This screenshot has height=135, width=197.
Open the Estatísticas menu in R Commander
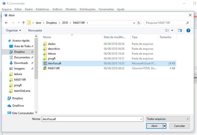pos(42,9)
